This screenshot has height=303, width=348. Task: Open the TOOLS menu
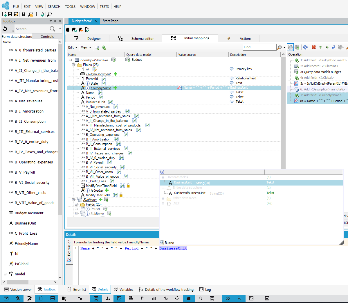coord(70,7)
